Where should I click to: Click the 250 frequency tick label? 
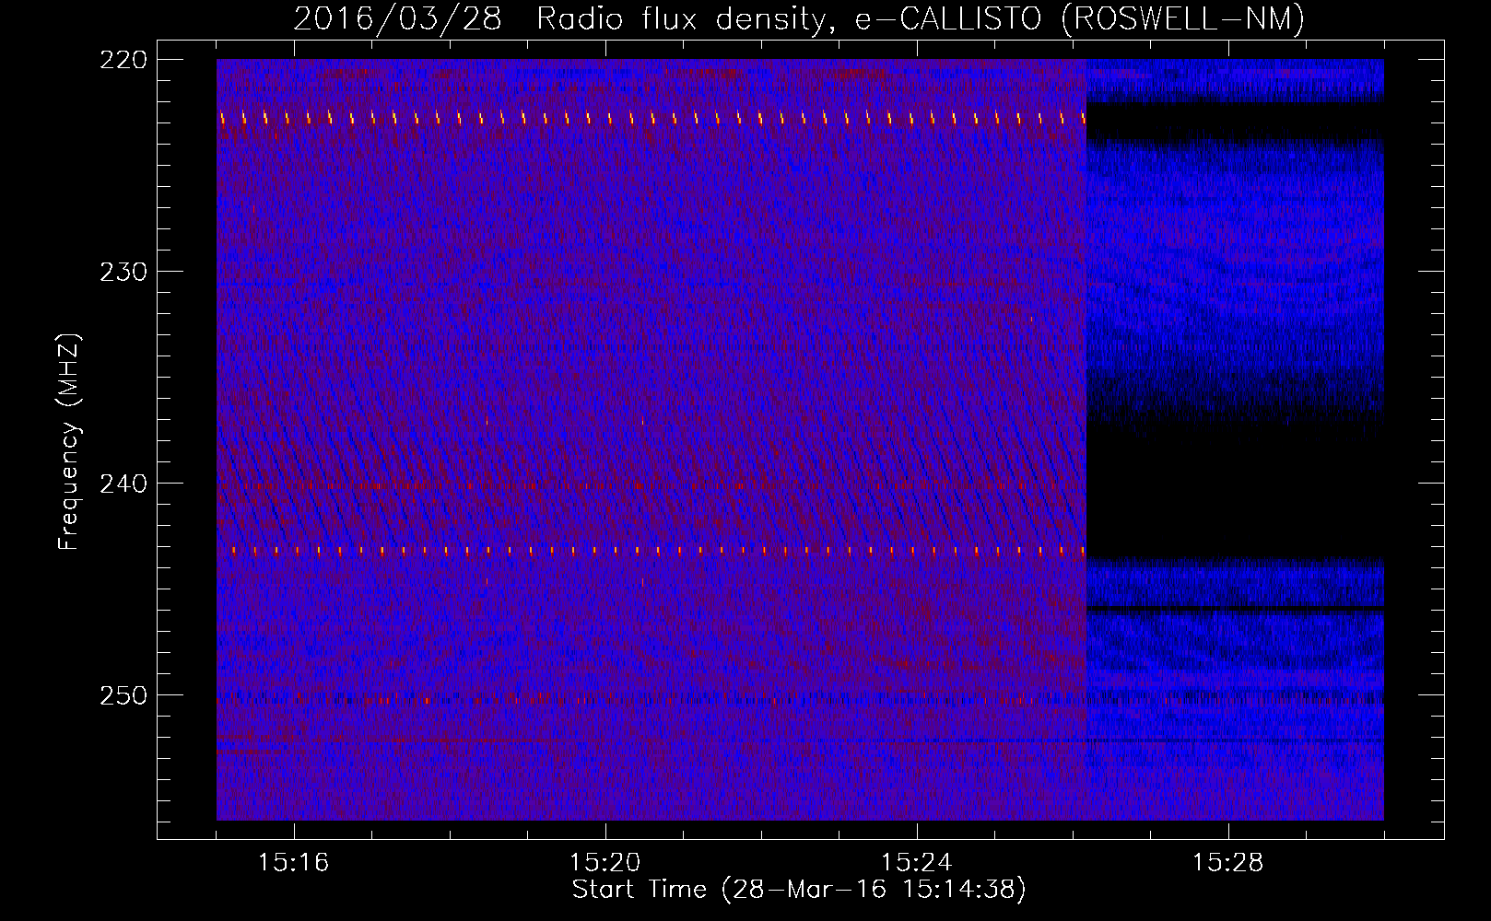pos(123,695)
